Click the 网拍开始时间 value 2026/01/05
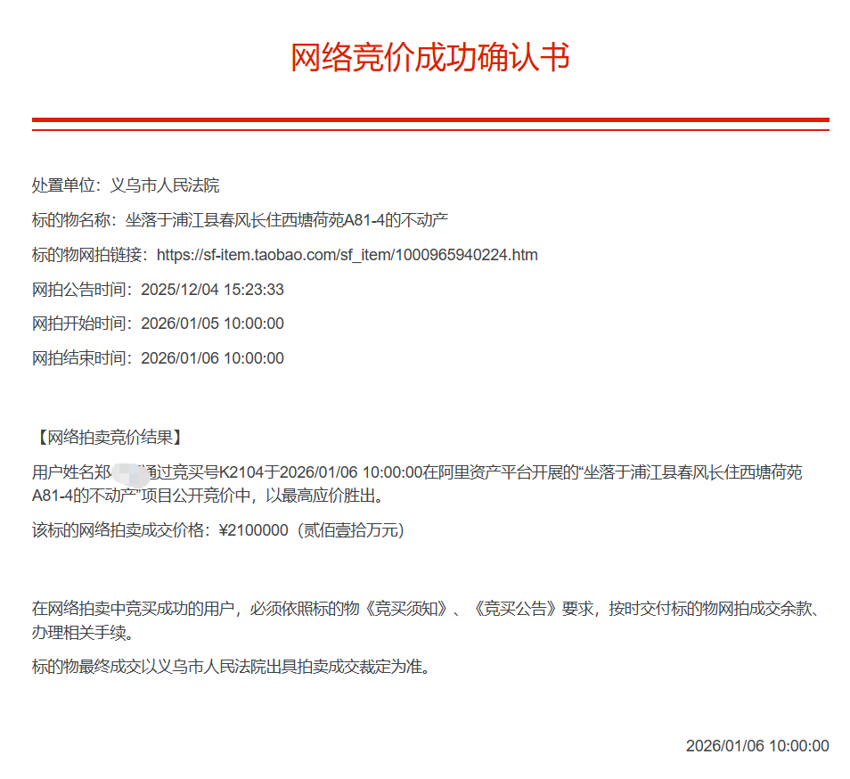The width and height of the screenshot is (850, 779). point(181,324)
